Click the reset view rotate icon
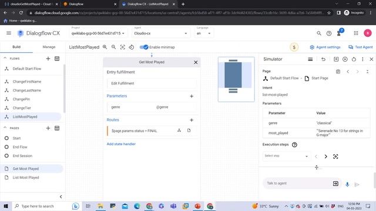 click(132, 47)
